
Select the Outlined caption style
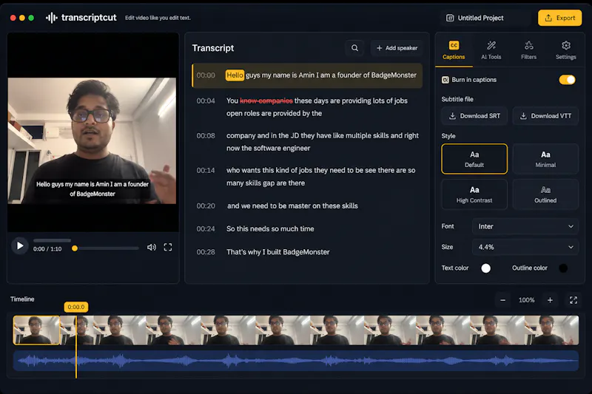pyautogui.click(x=545, y=194)
